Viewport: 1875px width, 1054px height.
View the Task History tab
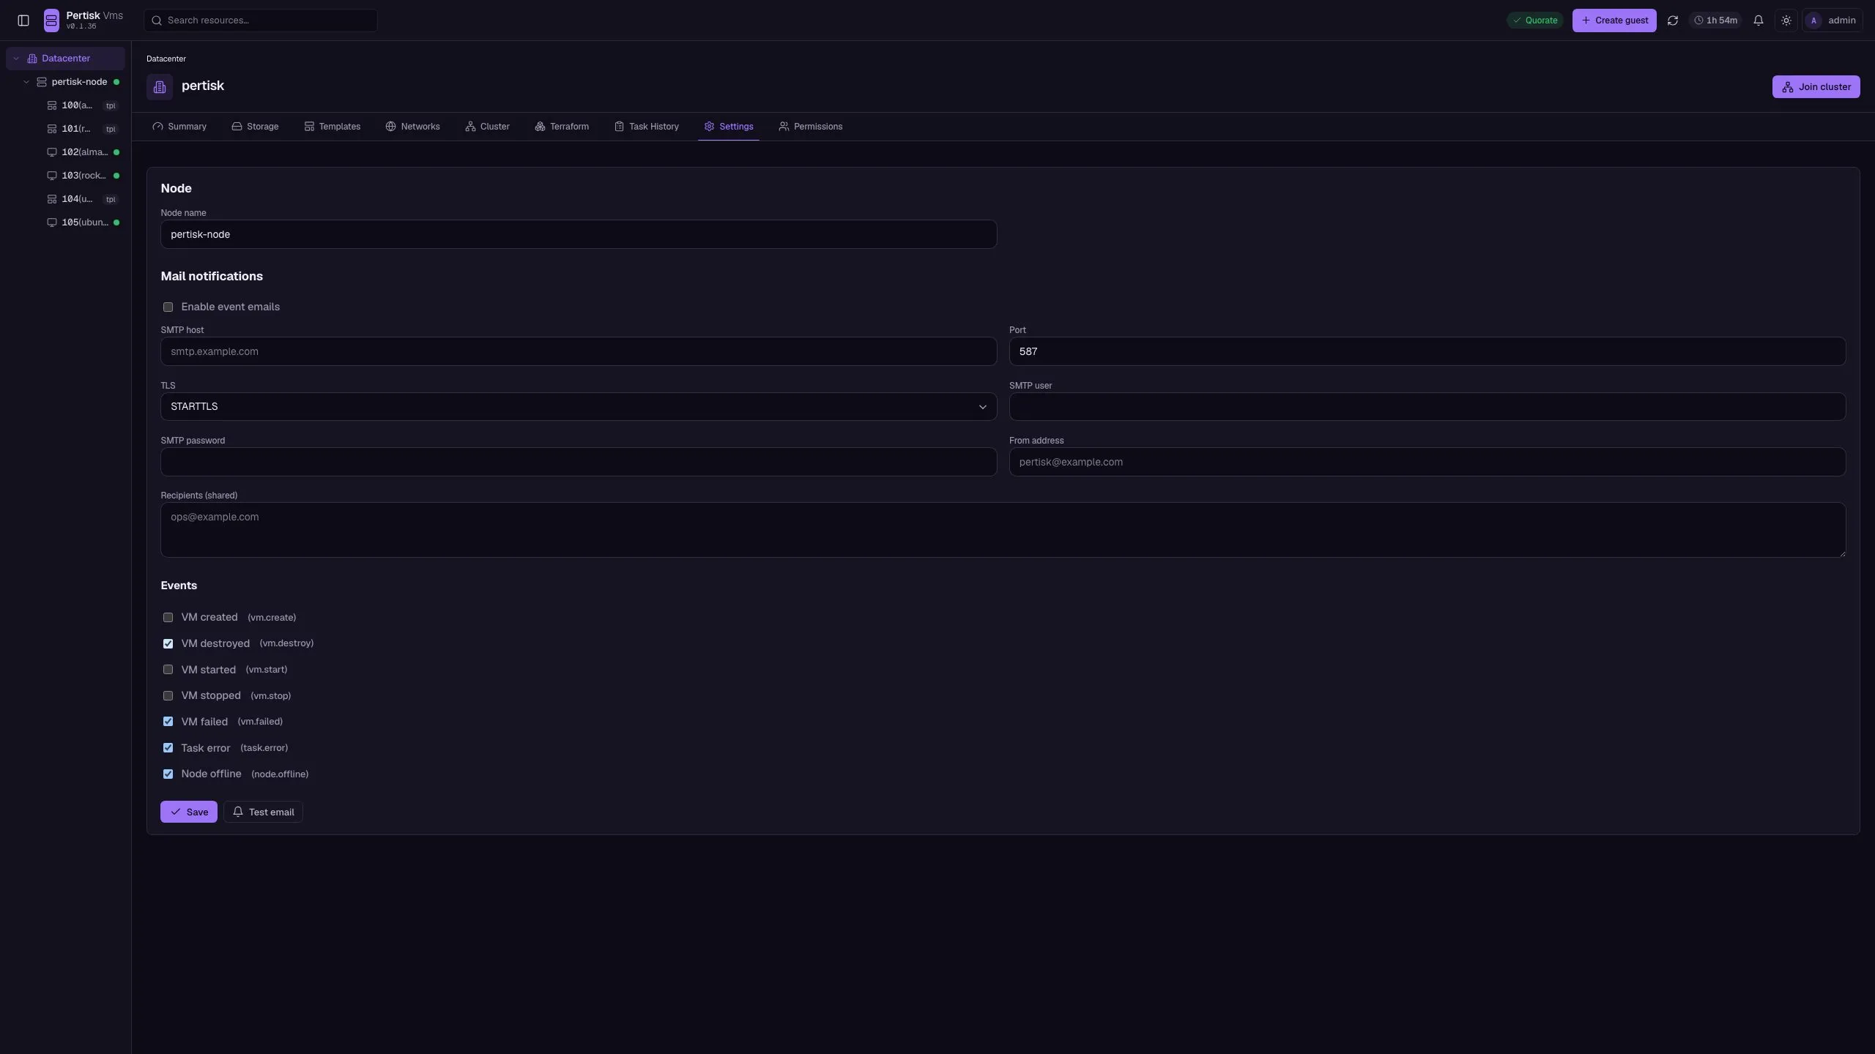tap(647, 127)
